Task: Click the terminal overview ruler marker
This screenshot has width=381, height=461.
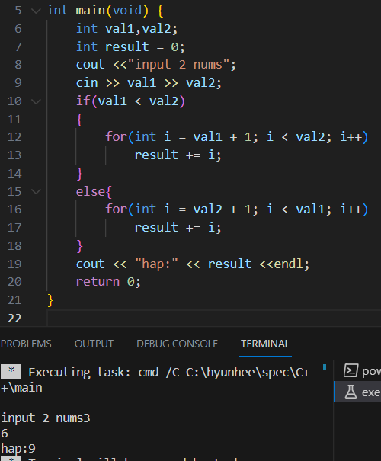Action: pyautogui.click(x=325, y=367)
